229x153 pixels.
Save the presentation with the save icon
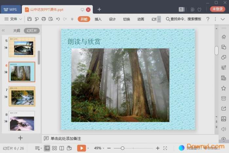pos(29,19)
